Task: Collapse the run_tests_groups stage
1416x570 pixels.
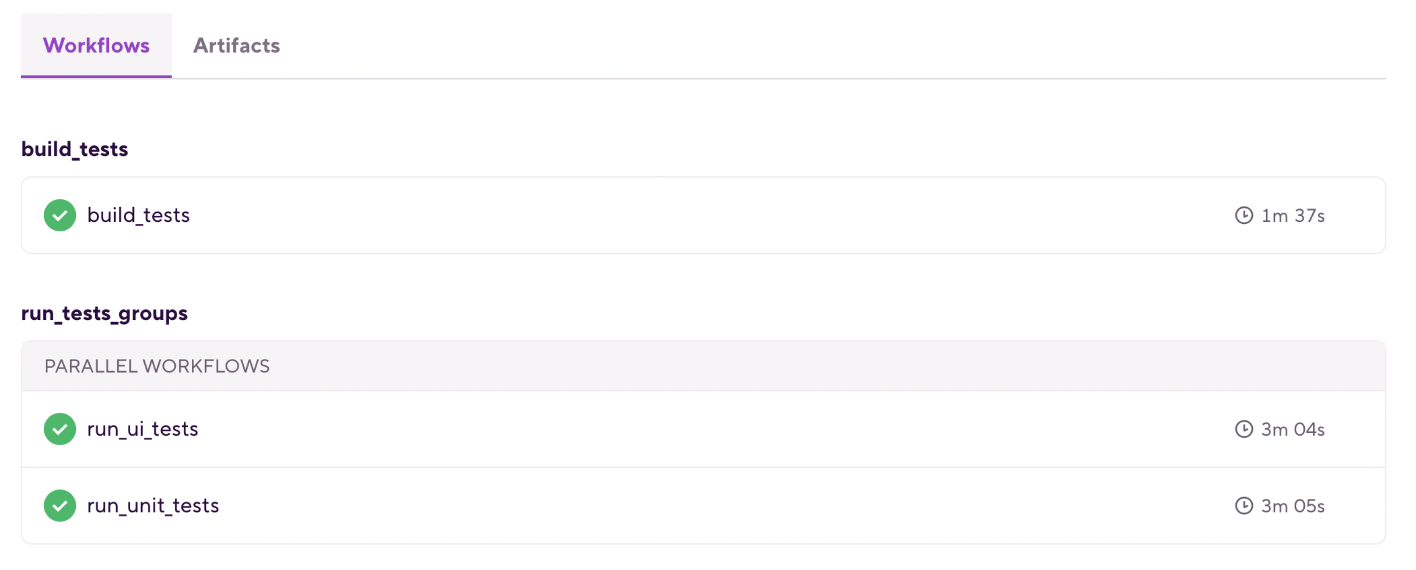Action: click(x=104, y=313)
